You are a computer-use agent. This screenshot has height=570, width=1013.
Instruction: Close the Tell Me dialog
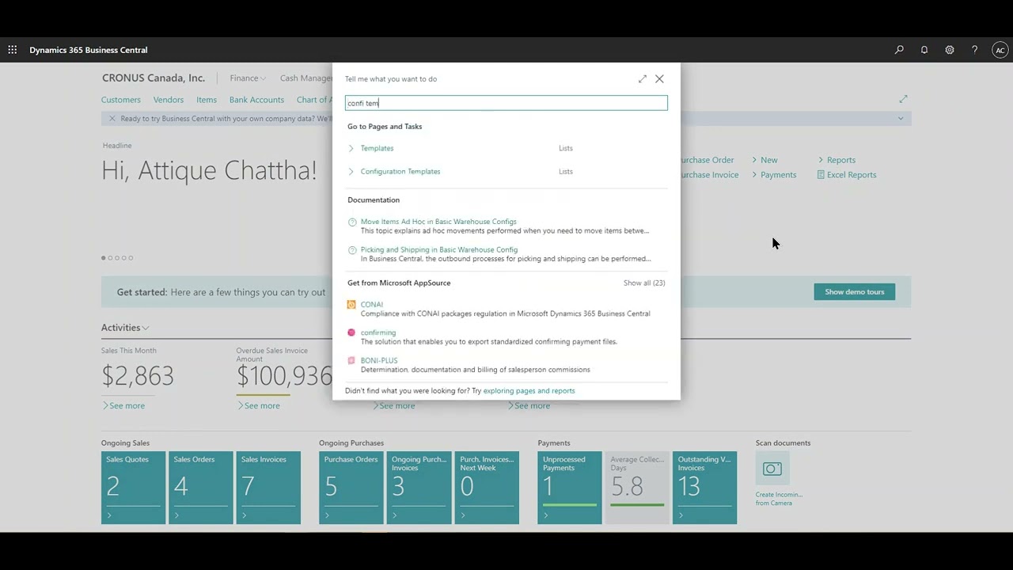click(659, 79)
